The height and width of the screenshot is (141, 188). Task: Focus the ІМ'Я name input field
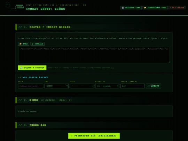click(x=30, y=86)
